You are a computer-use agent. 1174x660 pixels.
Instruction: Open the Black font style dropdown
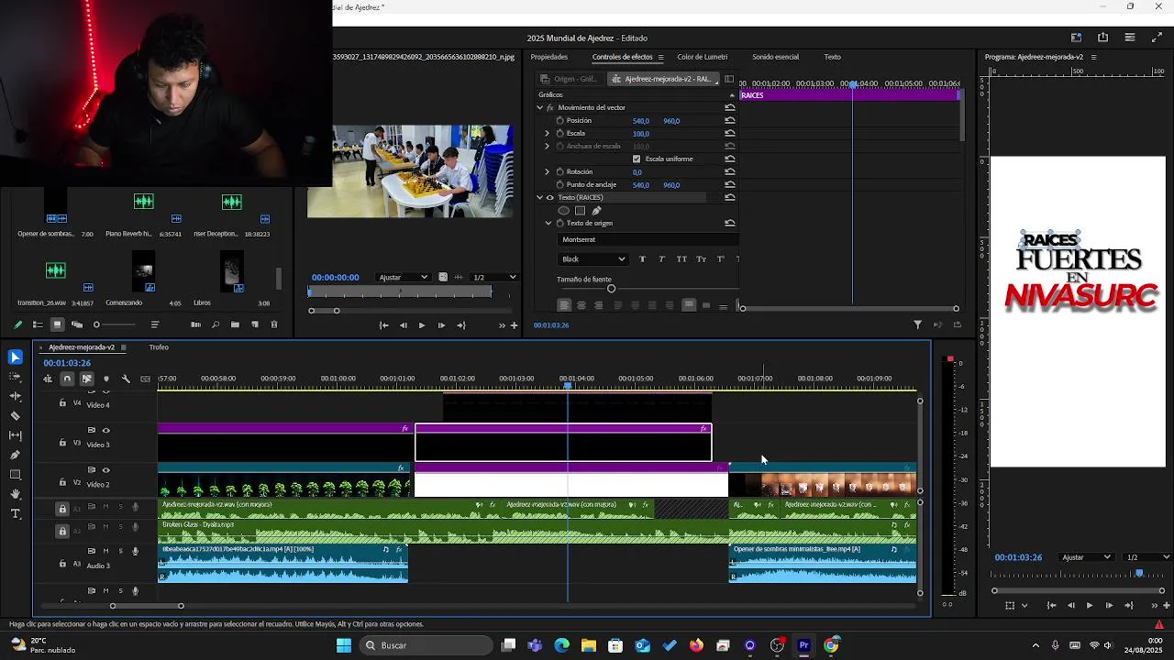coord(593,259)
